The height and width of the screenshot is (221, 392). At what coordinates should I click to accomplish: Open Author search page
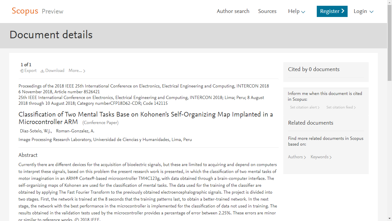coord(233,11)
